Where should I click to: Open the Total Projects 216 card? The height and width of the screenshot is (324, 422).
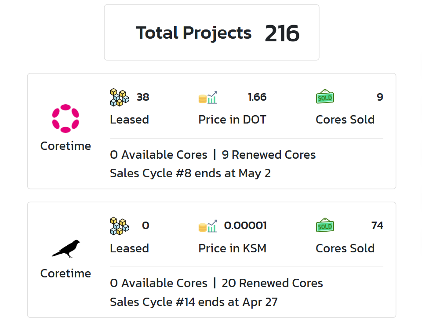(211, 33)
